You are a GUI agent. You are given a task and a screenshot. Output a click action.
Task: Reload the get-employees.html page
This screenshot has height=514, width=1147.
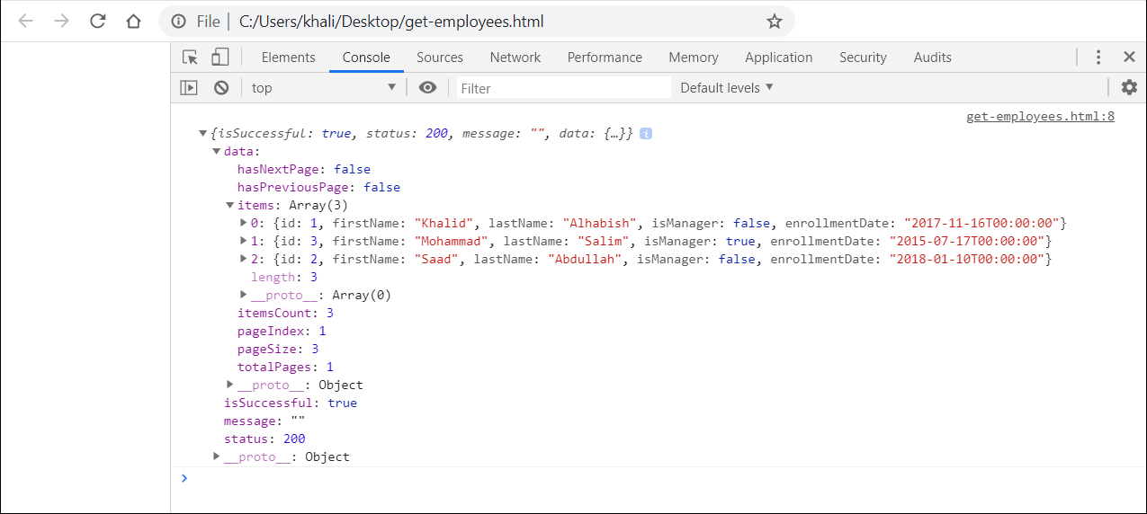coord(98,22)
